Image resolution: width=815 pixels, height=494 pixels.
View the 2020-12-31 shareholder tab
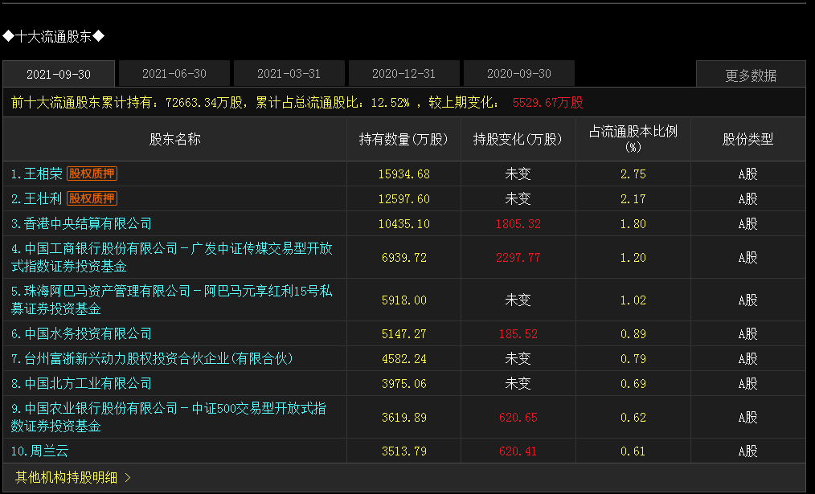(x=403, y=74)
